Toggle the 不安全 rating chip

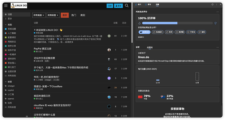[x=191, y=32]
